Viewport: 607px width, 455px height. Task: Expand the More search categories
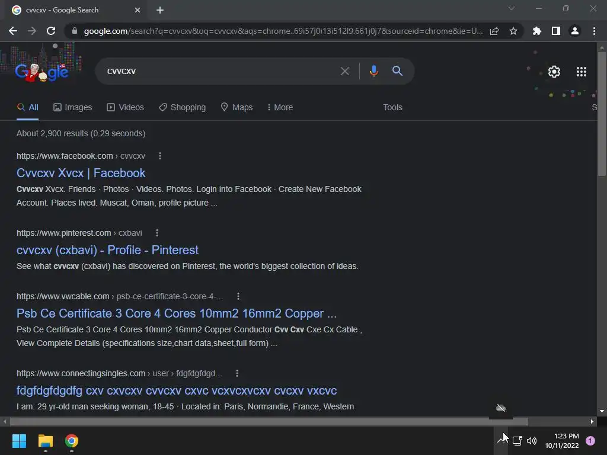pyautogui.click(x=280, y=107)
